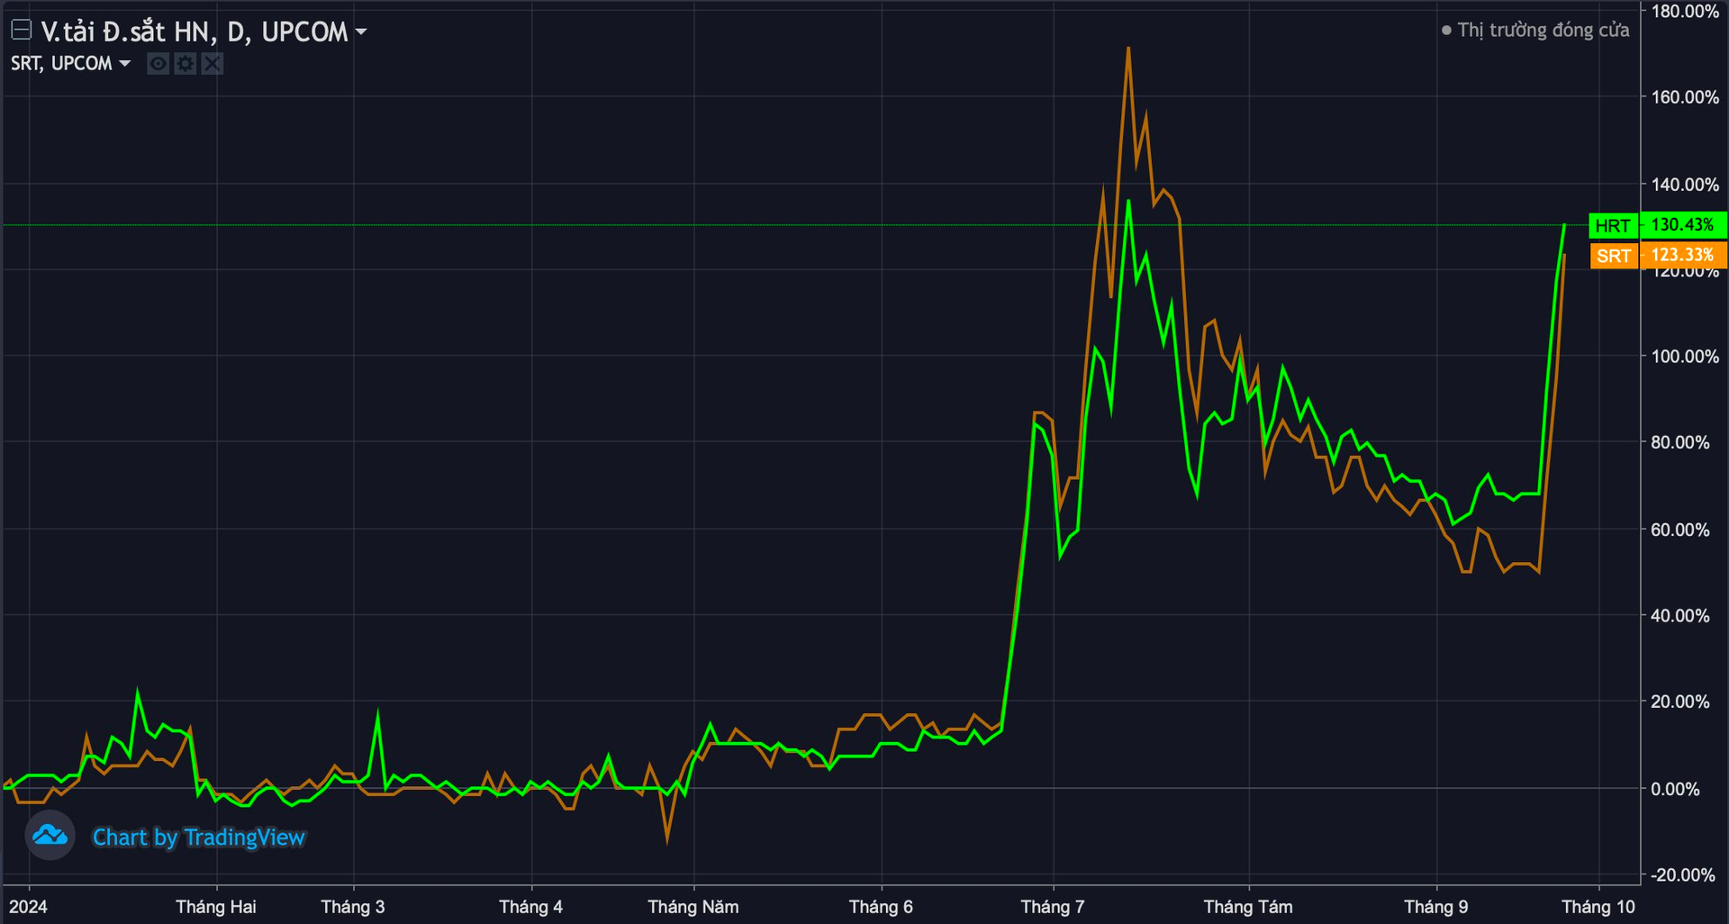Click the Tháng 4 time axis label
This screenshot has width=1729, height=924.
(531, 907)
